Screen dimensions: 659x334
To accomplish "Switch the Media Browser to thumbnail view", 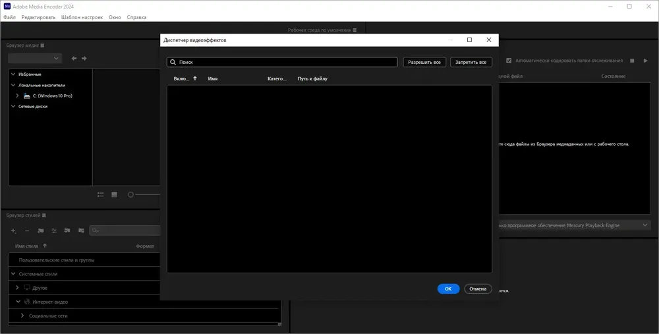I will [x=114, y=194].
